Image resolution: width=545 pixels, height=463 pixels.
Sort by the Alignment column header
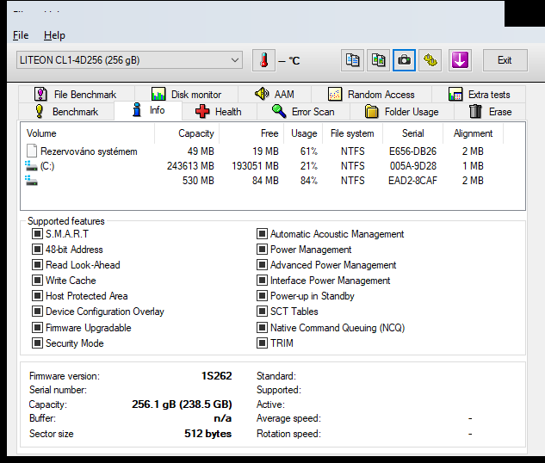pos(473,133)
